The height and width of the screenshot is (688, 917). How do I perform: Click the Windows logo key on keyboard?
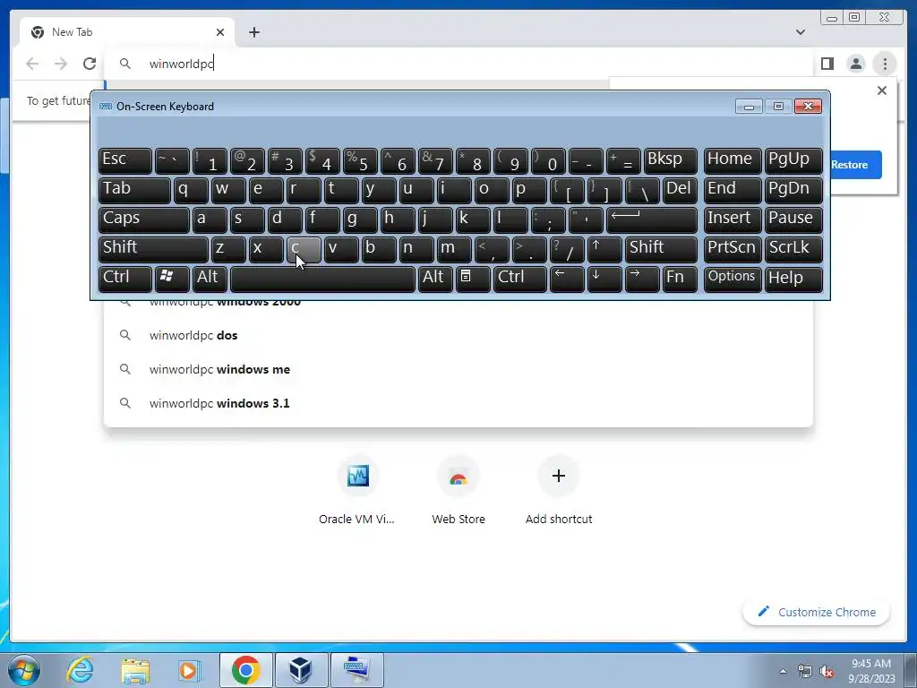coord(172,279)
